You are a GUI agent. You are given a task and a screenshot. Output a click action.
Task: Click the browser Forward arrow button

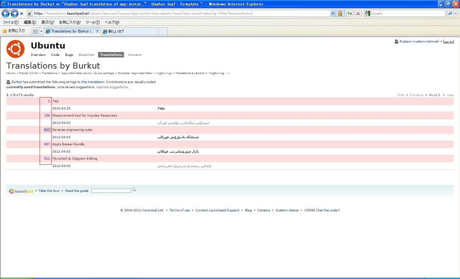(14, 13)
